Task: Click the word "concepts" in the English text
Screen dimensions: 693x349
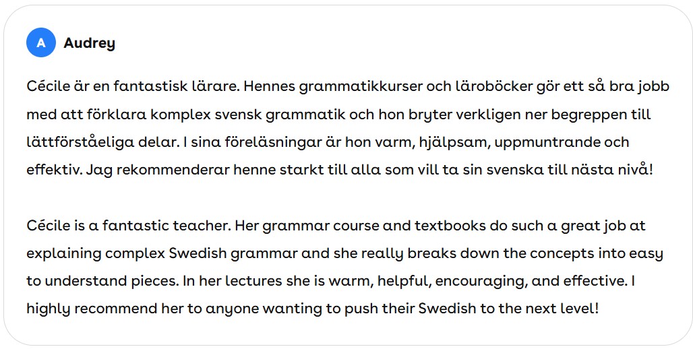Action: coord(562,255)
